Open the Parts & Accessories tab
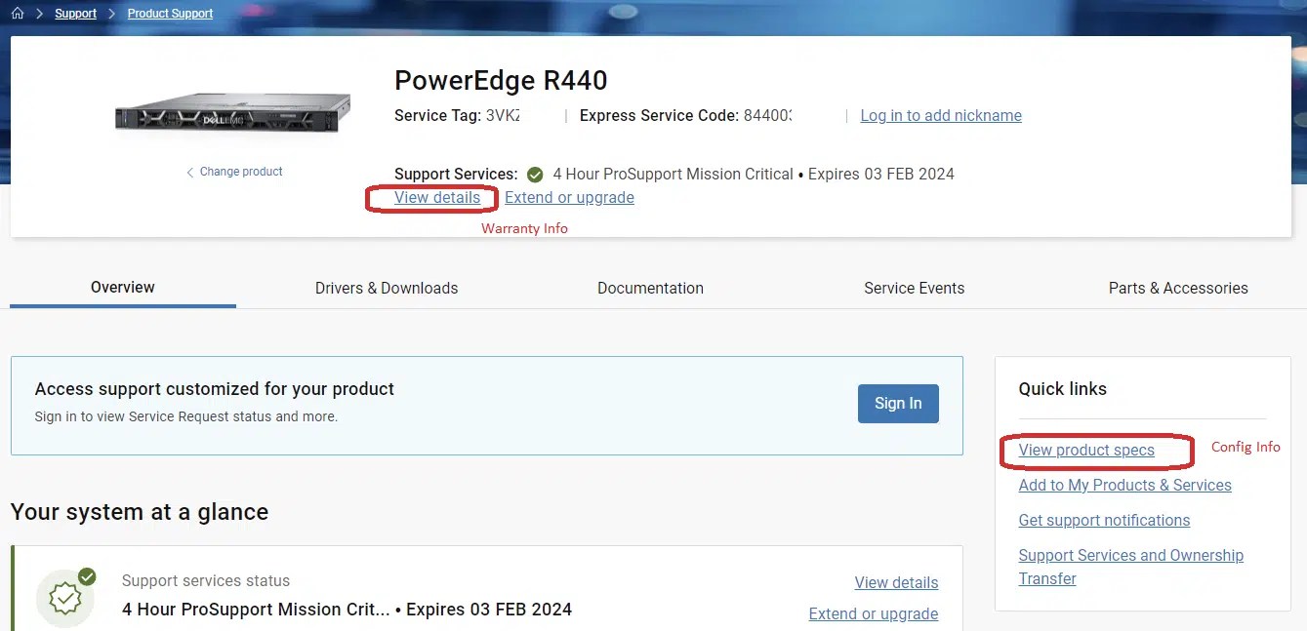 click(x=1177, y=288)
